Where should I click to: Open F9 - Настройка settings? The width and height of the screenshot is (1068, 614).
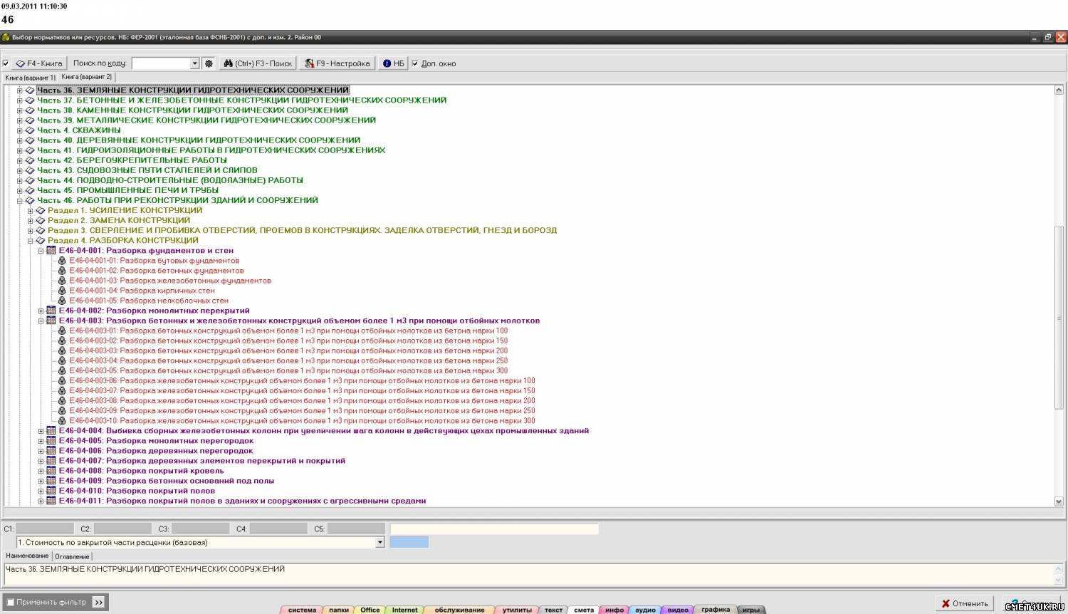(x=337, y=63)
